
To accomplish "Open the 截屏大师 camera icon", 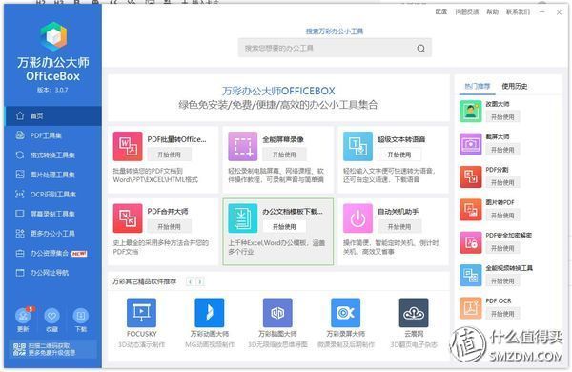I will pyautogui.click(x=471, y=144).
